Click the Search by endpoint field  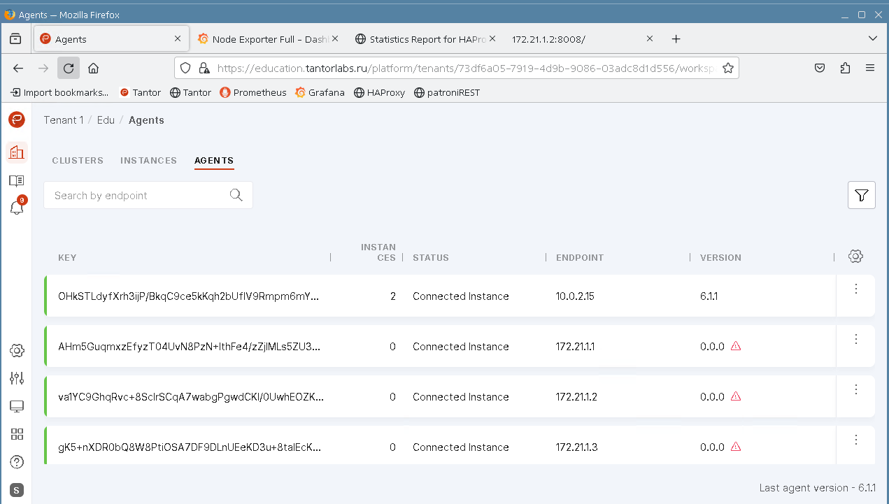coord(136,196)
